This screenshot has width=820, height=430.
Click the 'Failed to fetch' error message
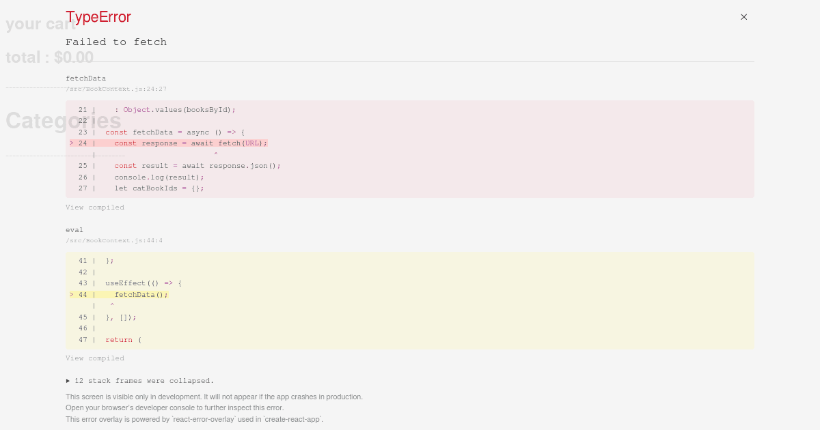coord(116,42)
